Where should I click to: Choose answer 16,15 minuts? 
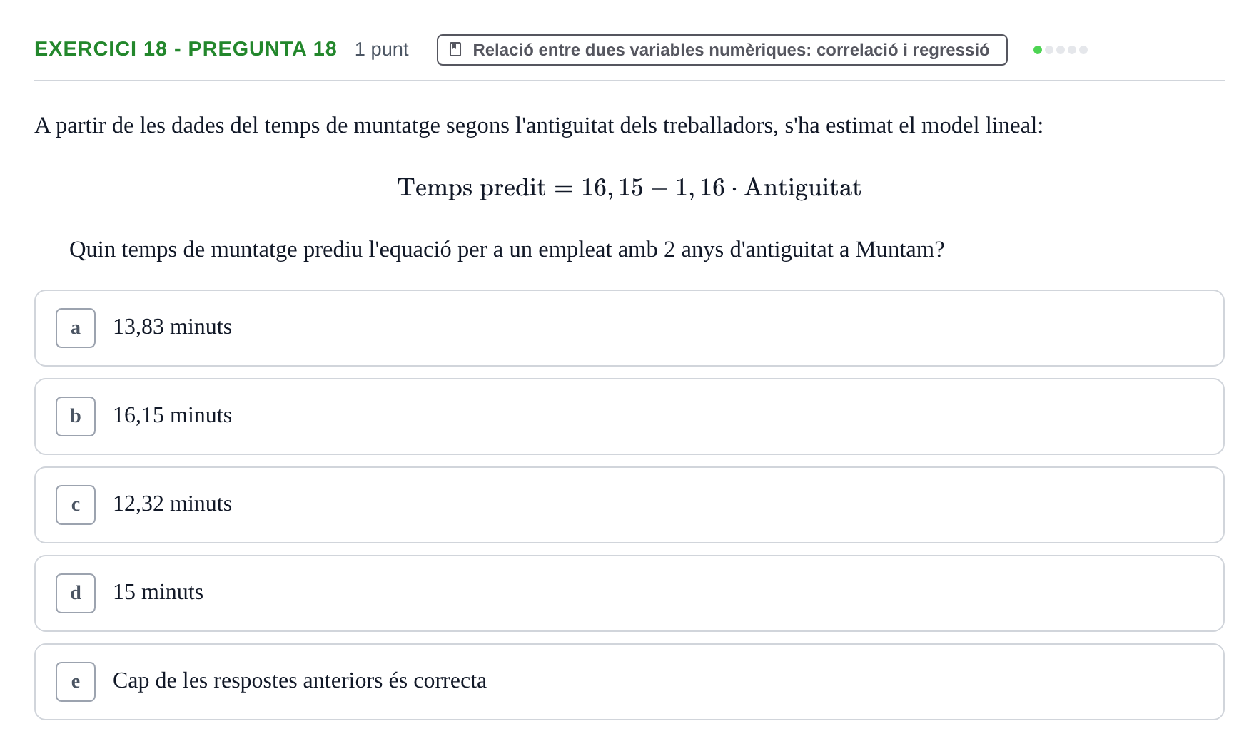click(629, 417)
